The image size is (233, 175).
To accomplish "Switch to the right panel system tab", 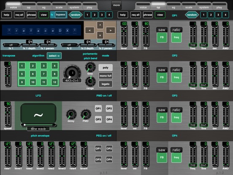I will coord(204,6).
